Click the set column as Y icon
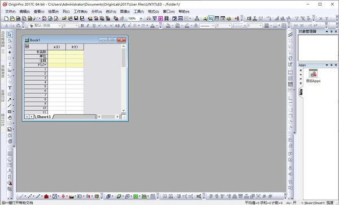Image resolution: width=339 pixels, height=205 pixels. click(x=327, y=19)
